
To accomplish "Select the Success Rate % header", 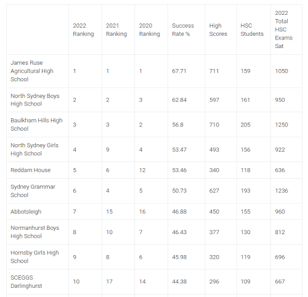I will point(183,30).
